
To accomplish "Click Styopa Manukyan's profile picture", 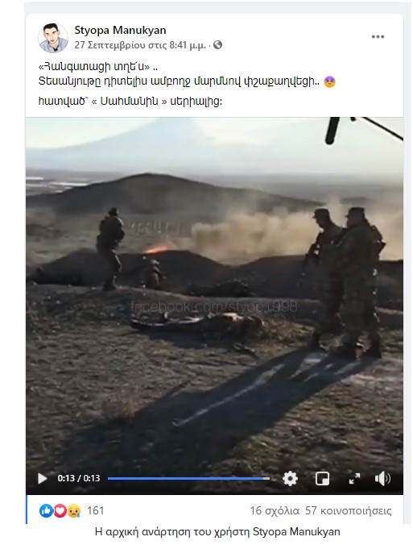I will (53, 38).
